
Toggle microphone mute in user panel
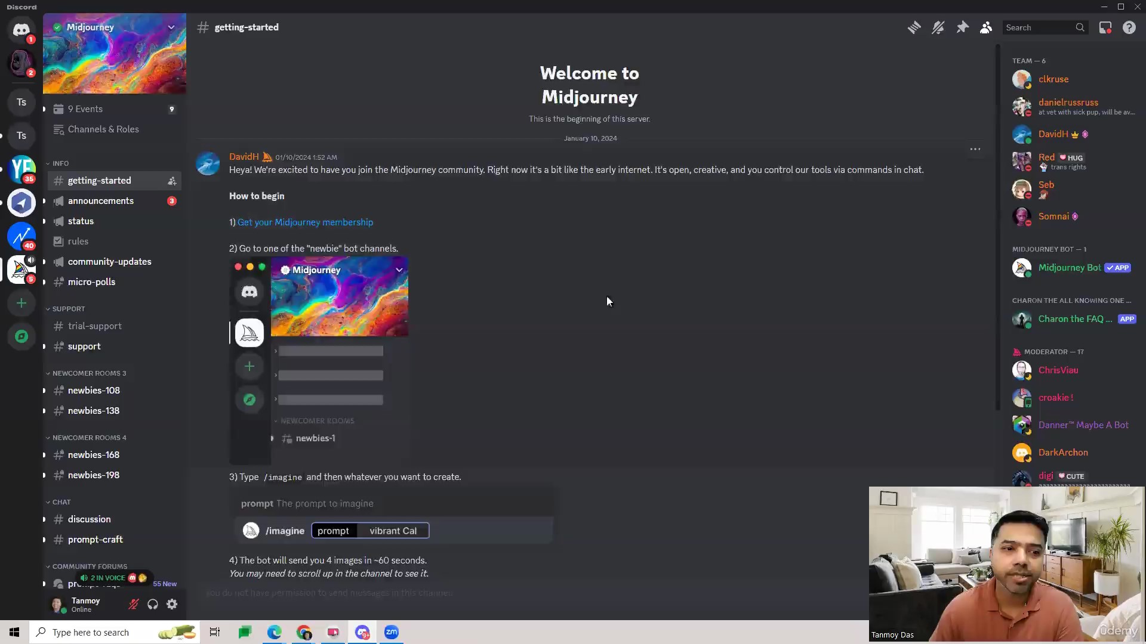134,605
